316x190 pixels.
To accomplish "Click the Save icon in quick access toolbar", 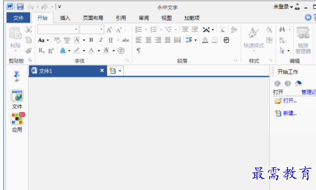I will tap(20, 7).
